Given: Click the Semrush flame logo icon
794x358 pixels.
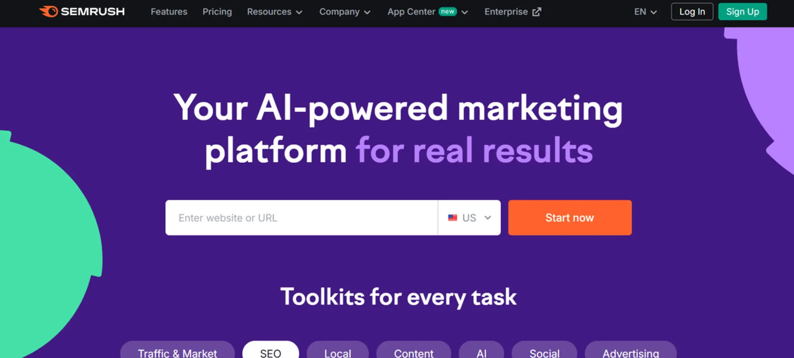Looking at the screenshot, I should click(x=48, y=12).
